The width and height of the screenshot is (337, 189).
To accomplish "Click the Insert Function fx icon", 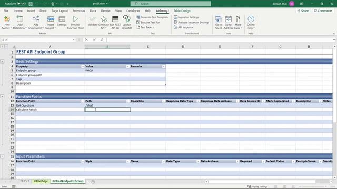I will [102, 40].
